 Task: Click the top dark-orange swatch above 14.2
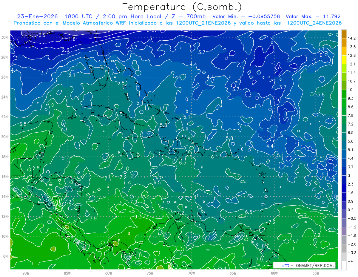tap(344, 34)
